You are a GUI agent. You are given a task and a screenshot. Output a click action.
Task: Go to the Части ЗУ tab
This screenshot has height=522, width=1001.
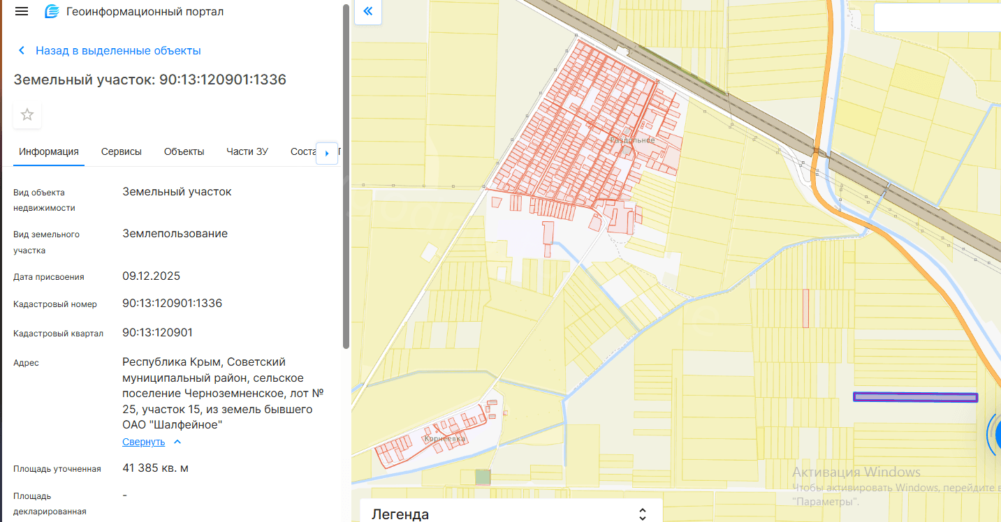[x=247, y=151]
